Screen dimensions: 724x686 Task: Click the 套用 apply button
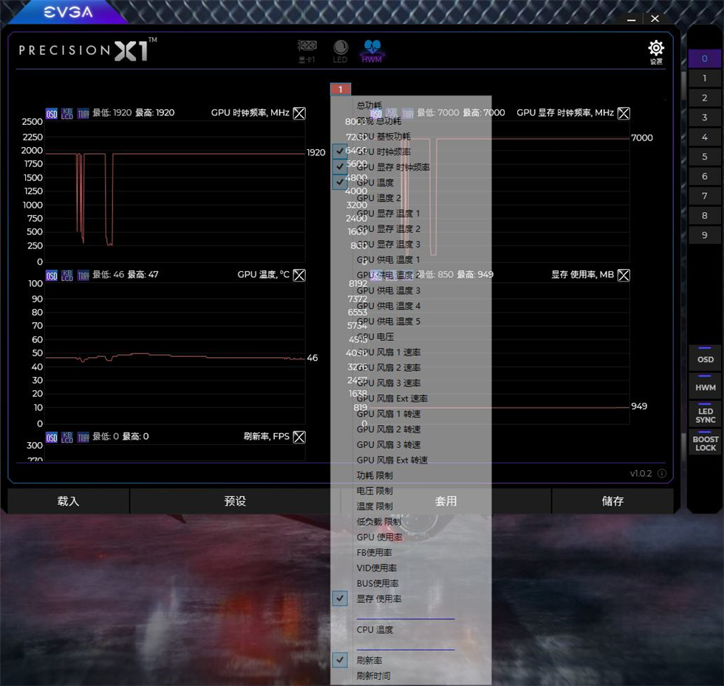445,500
